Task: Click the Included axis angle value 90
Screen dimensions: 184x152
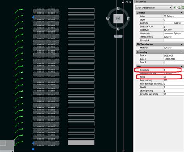Action: (x=174, y=94)
